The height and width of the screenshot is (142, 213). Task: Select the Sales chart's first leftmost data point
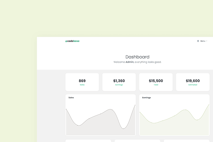(66, 109)
